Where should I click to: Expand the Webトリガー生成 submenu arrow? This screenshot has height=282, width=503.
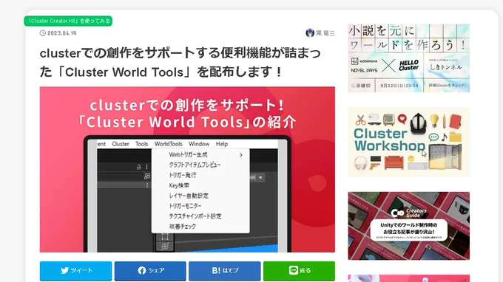tap(241, 155)
